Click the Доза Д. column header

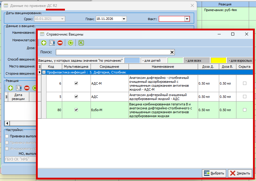pos(208,67)
